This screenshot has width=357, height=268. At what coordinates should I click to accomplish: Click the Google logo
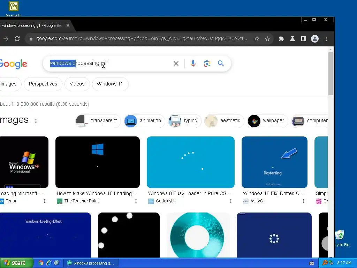point(13,64)
